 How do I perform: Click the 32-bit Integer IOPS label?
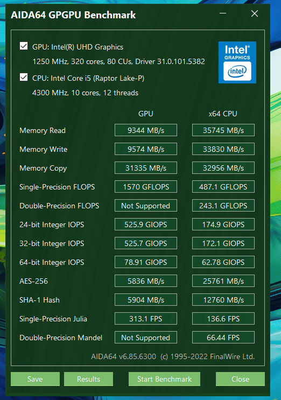click(x=52, y=244)
